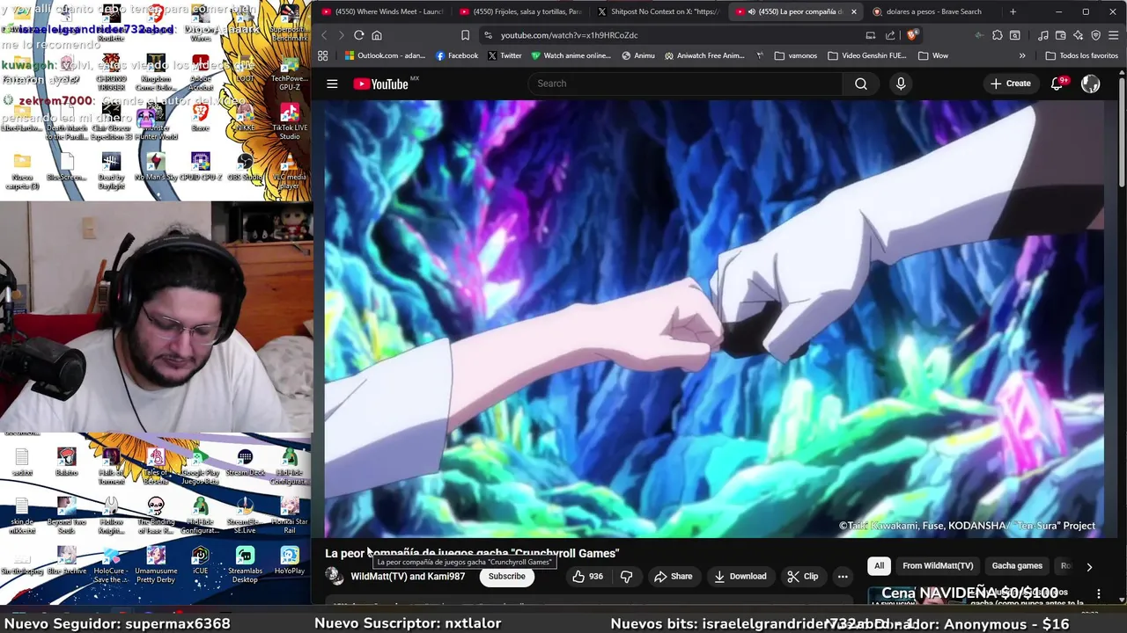Switch to Shitpost No Context on X tab
This screenshot has height=633, width=1127.
pos(659,11)
